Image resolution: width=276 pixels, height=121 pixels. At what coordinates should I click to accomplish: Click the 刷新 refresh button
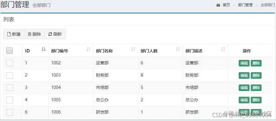pyautogui.click(x=55, y=34)
